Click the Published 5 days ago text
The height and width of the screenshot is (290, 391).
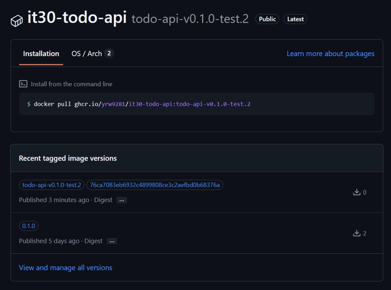(x=49, y=241)
